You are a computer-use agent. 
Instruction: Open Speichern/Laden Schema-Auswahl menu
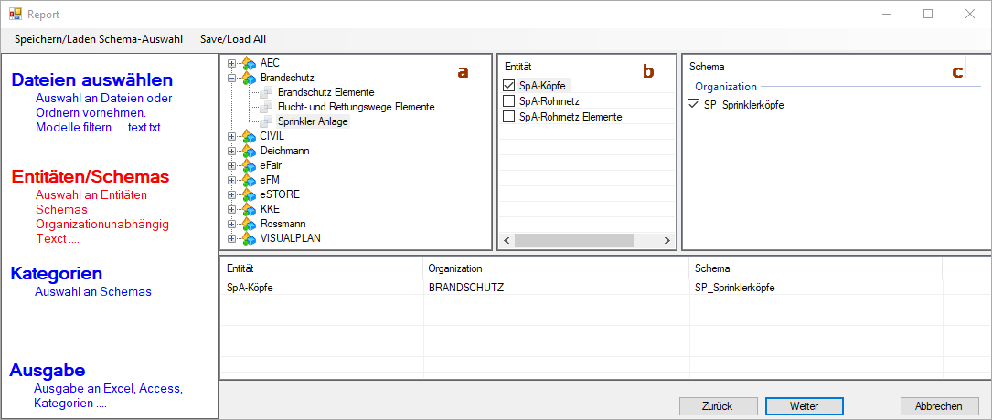coord(99,38)
